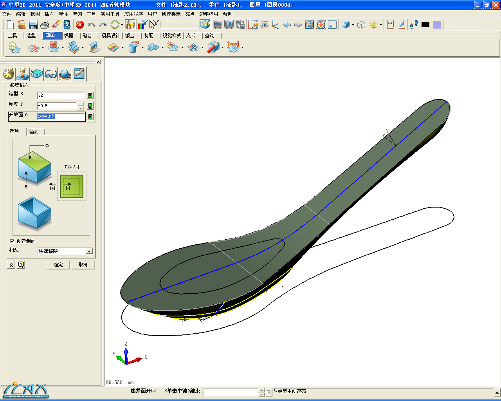Viewport: 501px width, 401px height.
Task: Toggle the 创建侧面 checkbox
Action: pos(12,241)
